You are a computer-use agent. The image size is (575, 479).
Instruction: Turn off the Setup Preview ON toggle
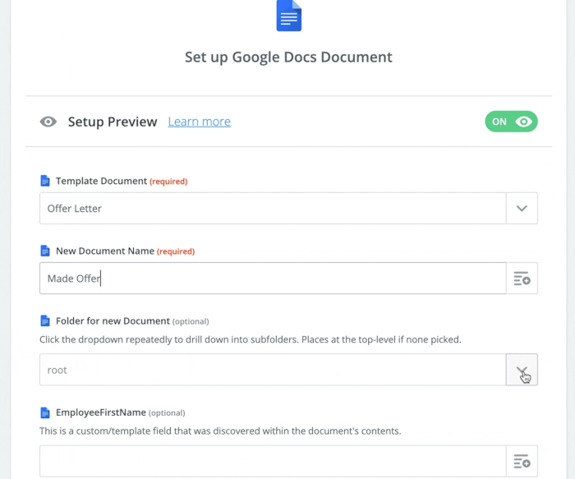511,122
